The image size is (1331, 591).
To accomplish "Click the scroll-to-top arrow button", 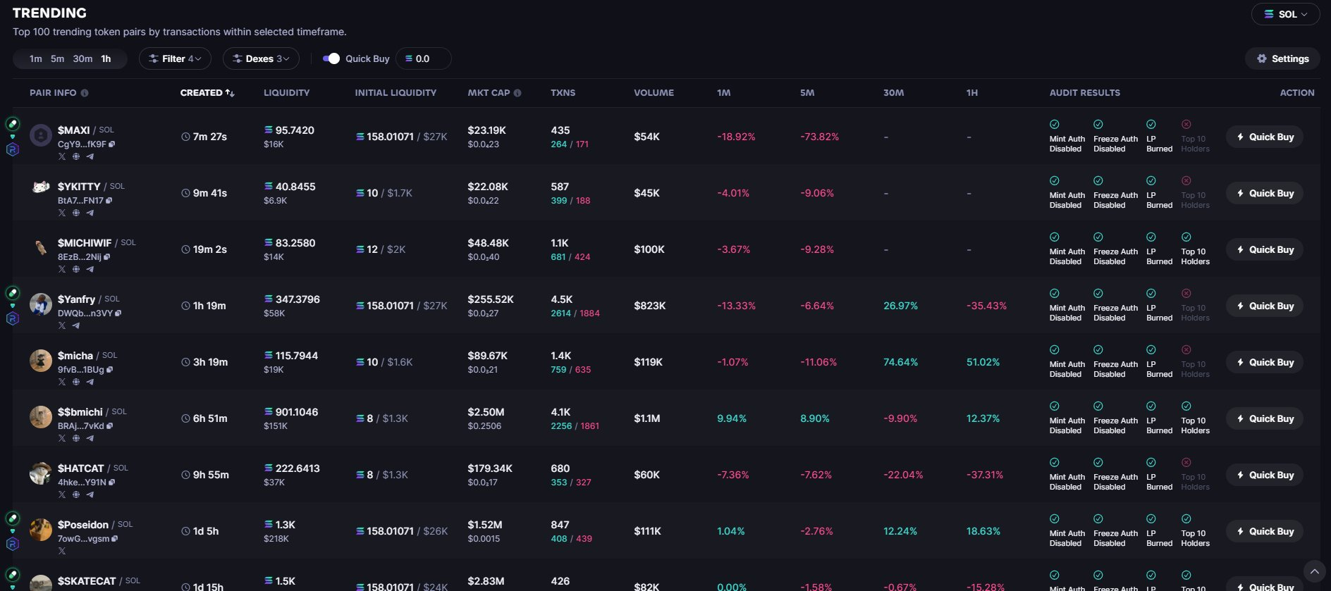I will (1313, 571).
